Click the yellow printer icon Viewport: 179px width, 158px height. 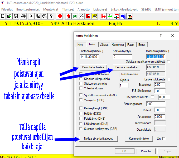point(95,16)
